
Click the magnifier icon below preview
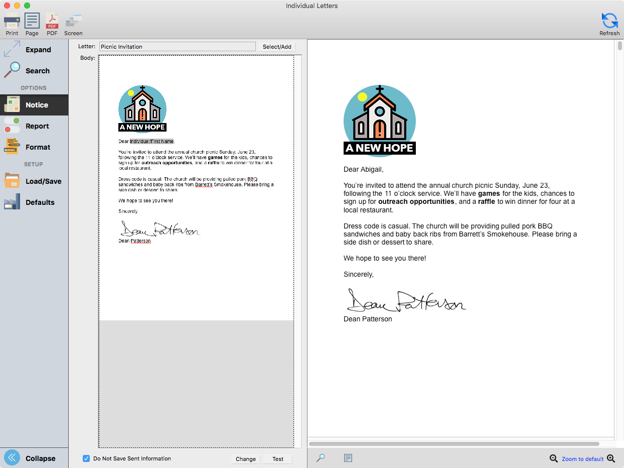321,458
